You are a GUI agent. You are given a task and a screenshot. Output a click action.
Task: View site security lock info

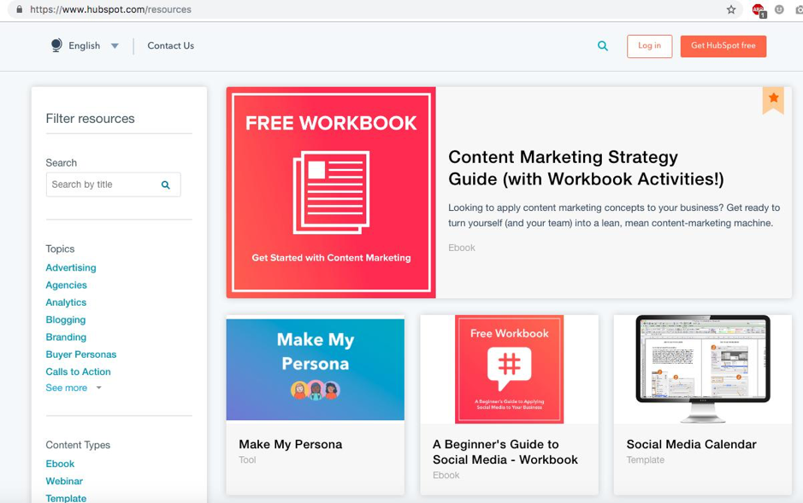[x=20, y=9]
